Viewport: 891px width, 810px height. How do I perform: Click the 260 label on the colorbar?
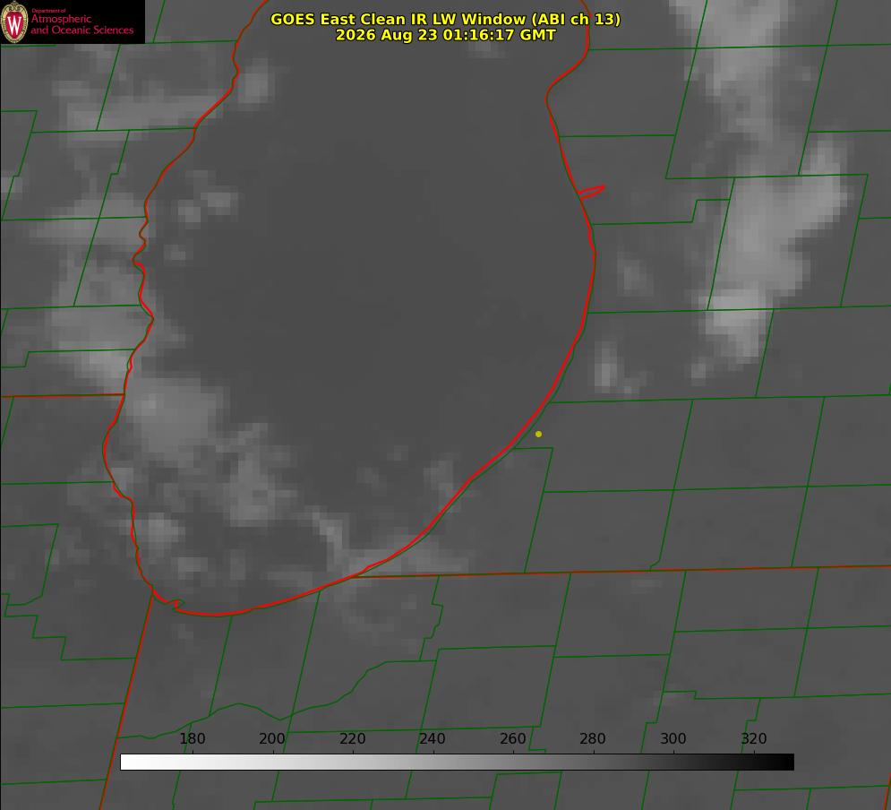point(512,738)
